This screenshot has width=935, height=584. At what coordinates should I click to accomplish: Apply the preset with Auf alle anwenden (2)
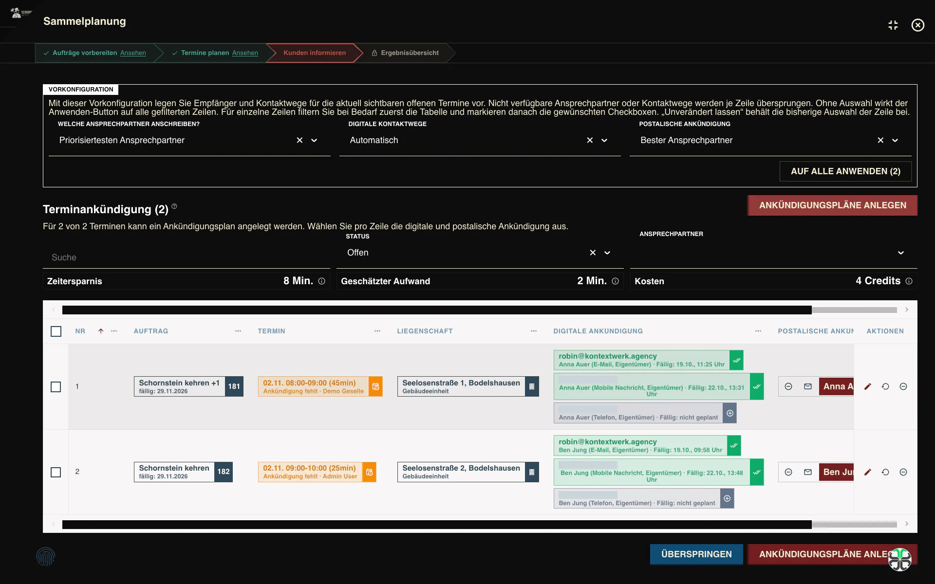coord(845,171)
